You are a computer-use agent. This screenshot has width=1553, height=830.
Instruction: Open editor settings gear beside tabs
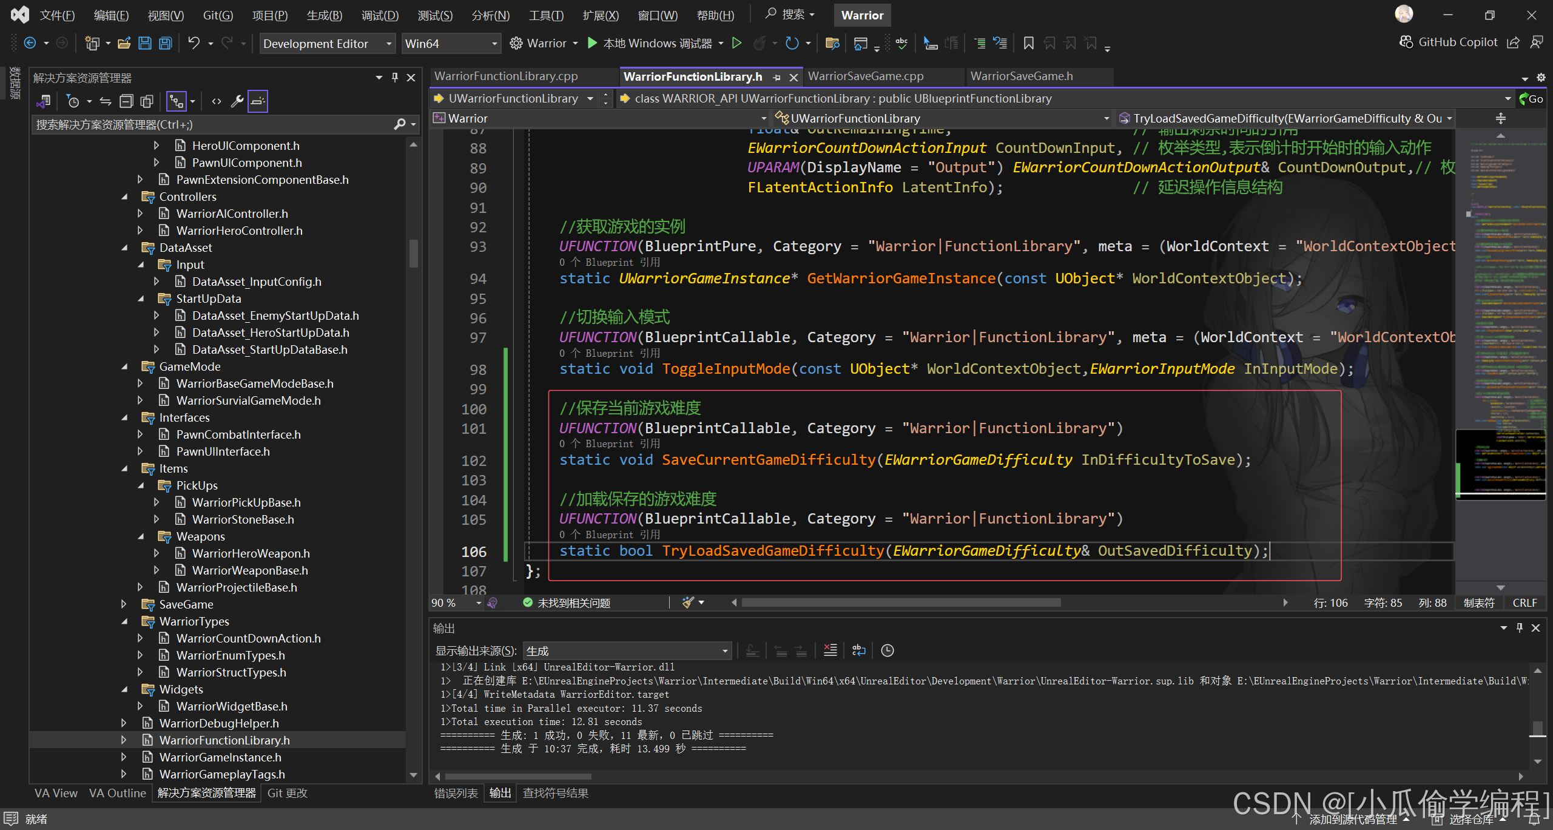point(1541,78)
